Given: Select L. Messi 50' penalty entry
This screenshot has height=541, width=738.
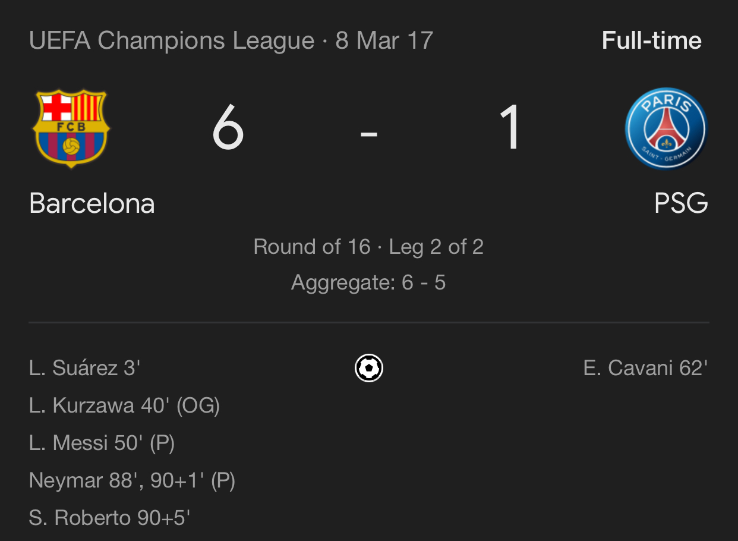Looking at the screenshot, I should pos(102,443).
